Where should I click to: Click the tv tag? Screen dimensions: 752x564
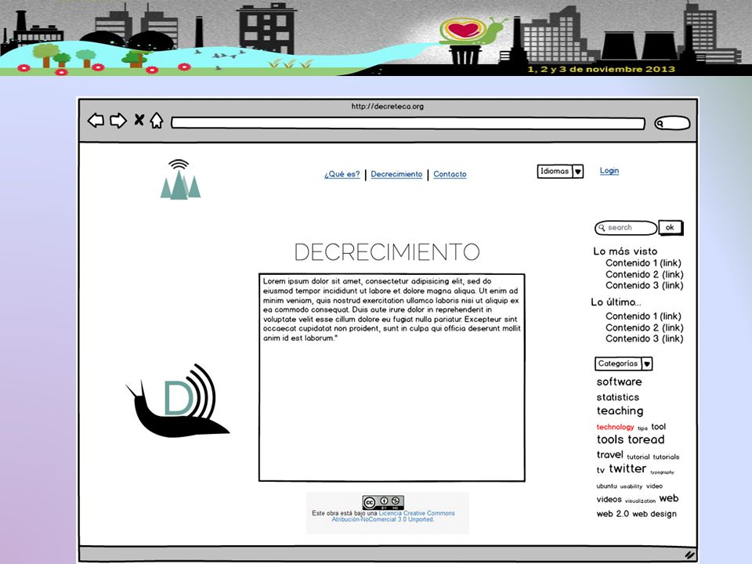(x=601, y=471)
